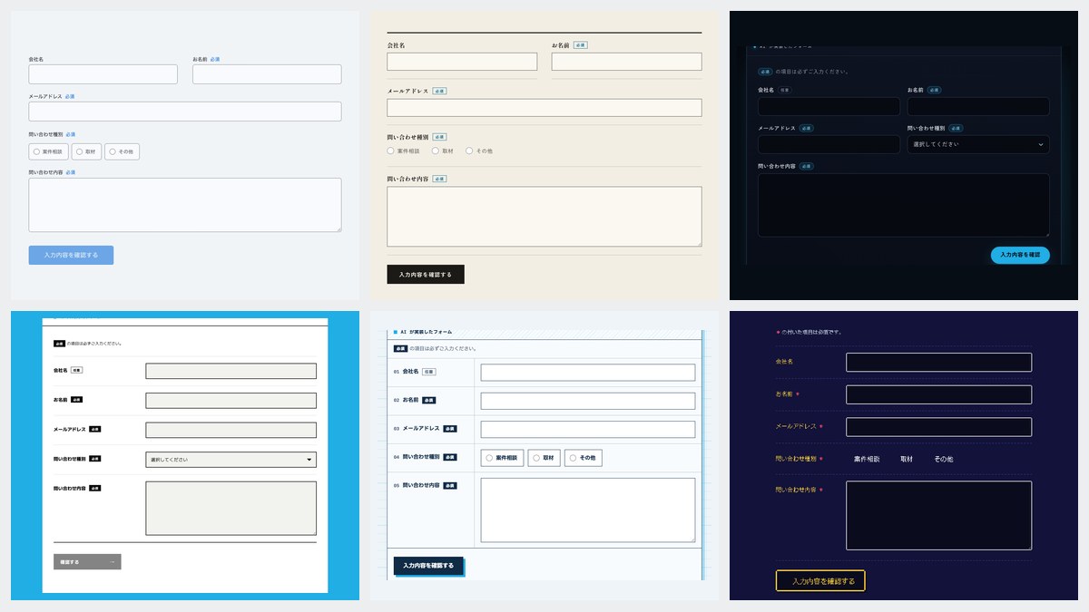The image size is (1089, 612).
Task: Open 選択してください dropdown in black dark form
Action: pyautogui.click(x=978, y=144)
